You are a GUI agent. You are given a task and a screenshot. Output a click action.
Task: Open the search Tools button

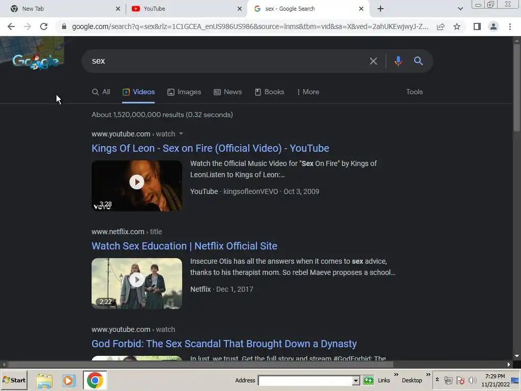[x=414, y=92]
